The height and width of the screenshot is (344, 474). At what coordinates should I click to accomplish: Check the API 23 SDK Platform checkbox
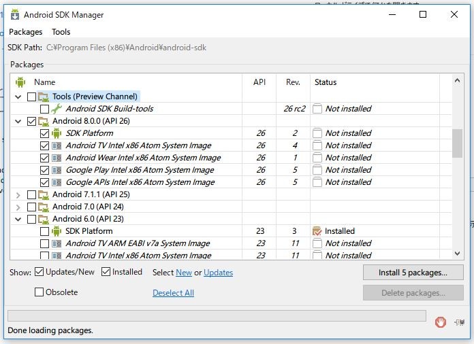(x=44, y=231)
